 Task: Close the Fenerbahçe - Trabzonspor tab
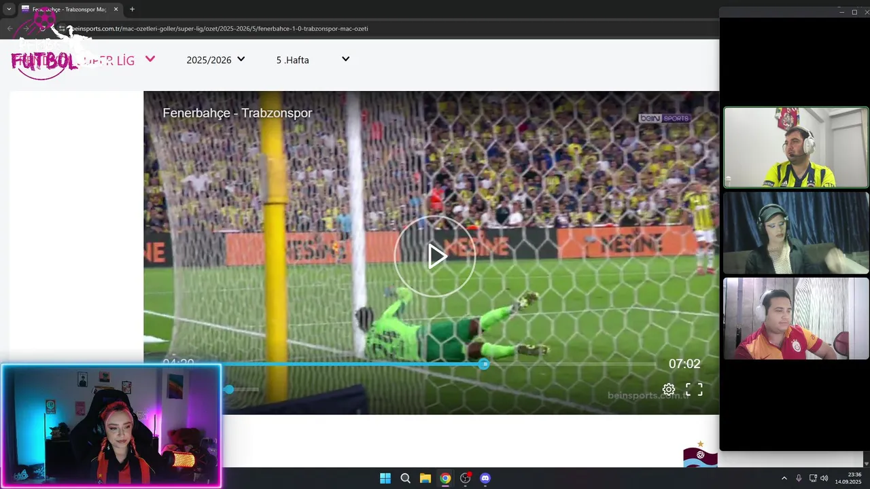116,10
